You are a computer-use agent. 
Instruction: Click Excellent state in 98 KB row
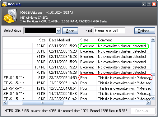(87, 51)
